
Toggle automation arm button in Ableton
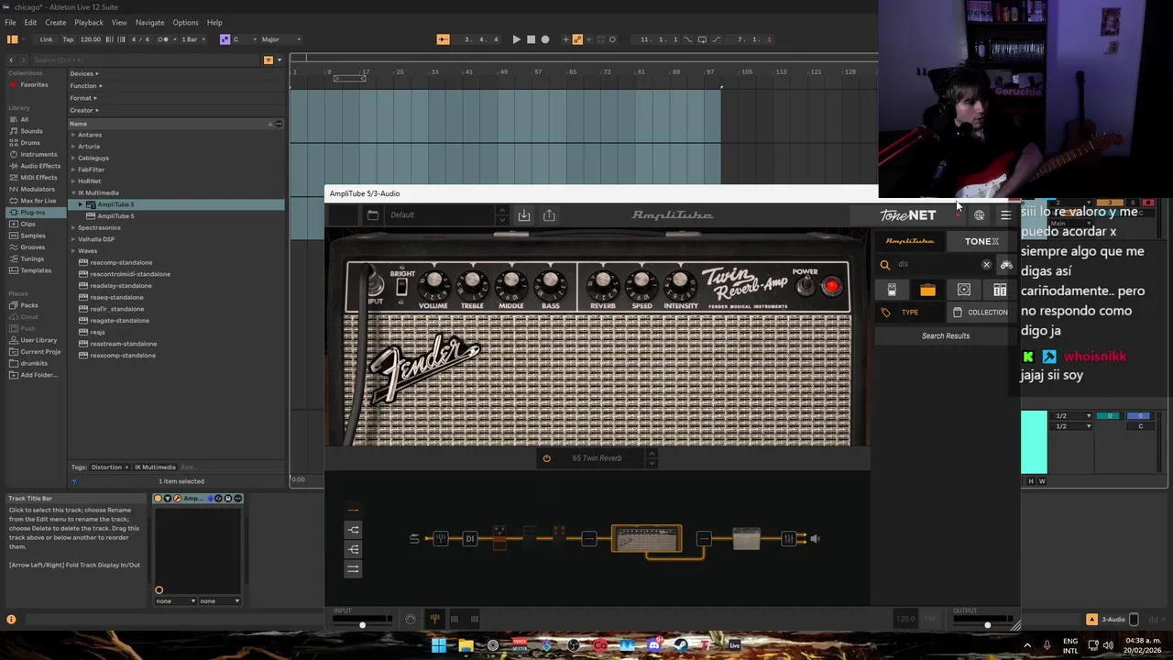(x=577, y=39)
